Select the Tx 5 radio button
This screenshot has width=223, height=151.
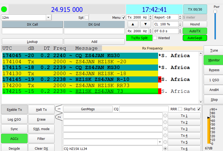165,142
